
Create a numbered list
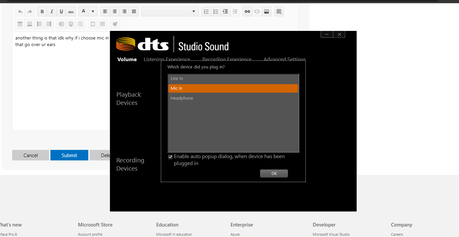tap(206, 12)
